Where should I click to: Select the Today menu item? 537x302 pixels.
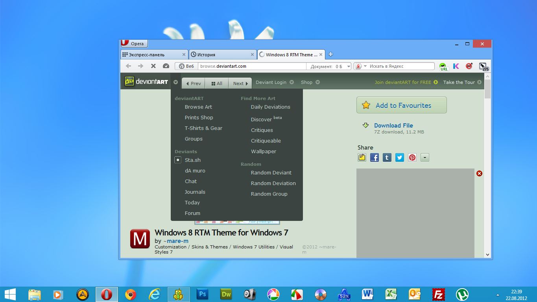pos(192,202)
